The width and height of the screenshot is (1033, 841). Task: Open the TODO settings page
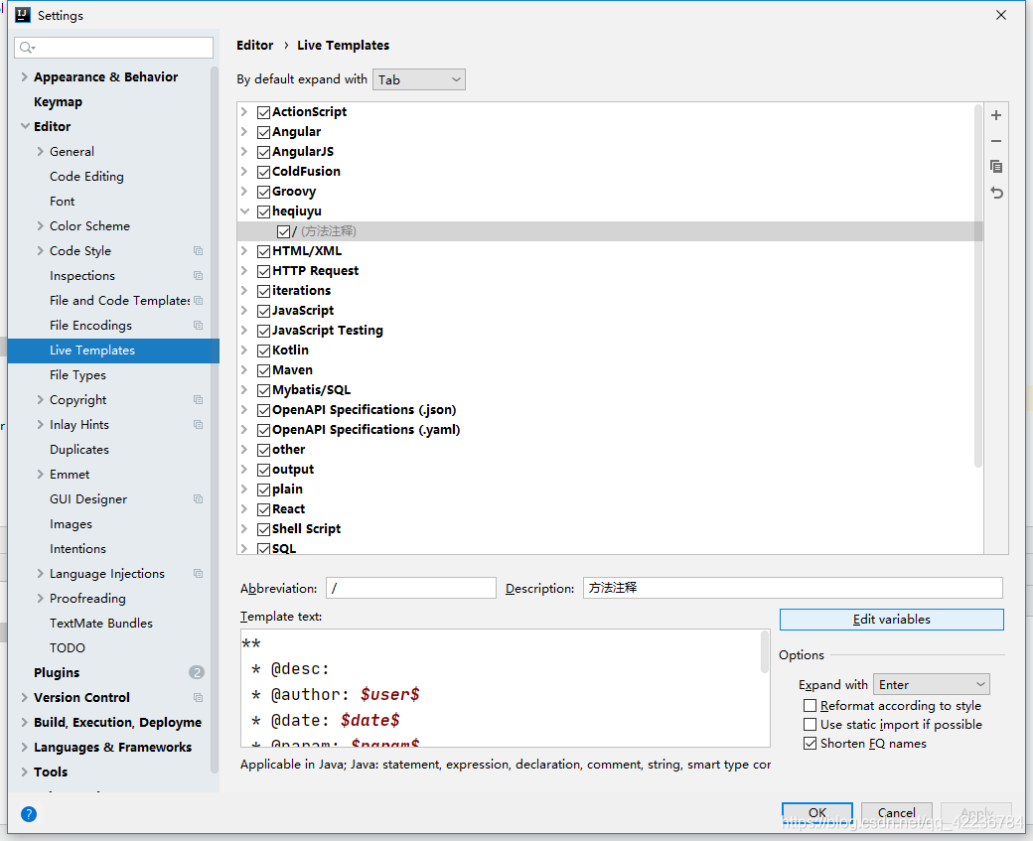68,648
